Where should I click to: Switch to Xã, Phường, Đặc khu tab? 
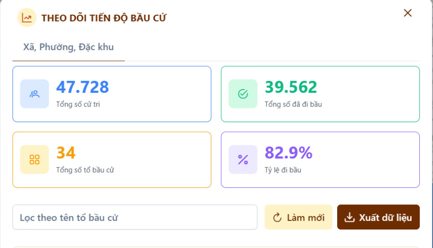(68, 47)
